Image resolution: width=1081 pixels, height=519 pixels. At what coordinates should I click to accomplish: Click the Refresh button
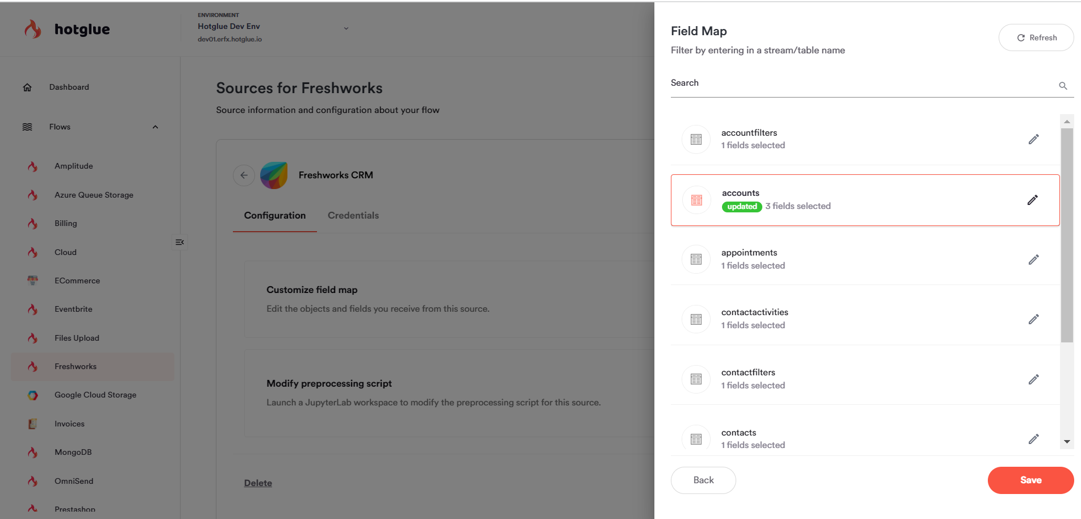coord(1036,37)
